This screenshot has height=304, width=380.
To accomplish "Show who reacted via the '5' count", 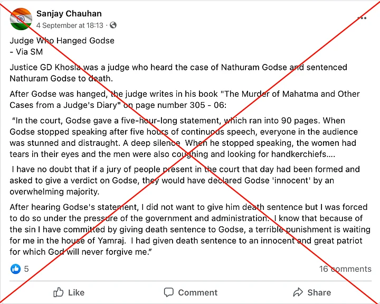I will 26,269.
